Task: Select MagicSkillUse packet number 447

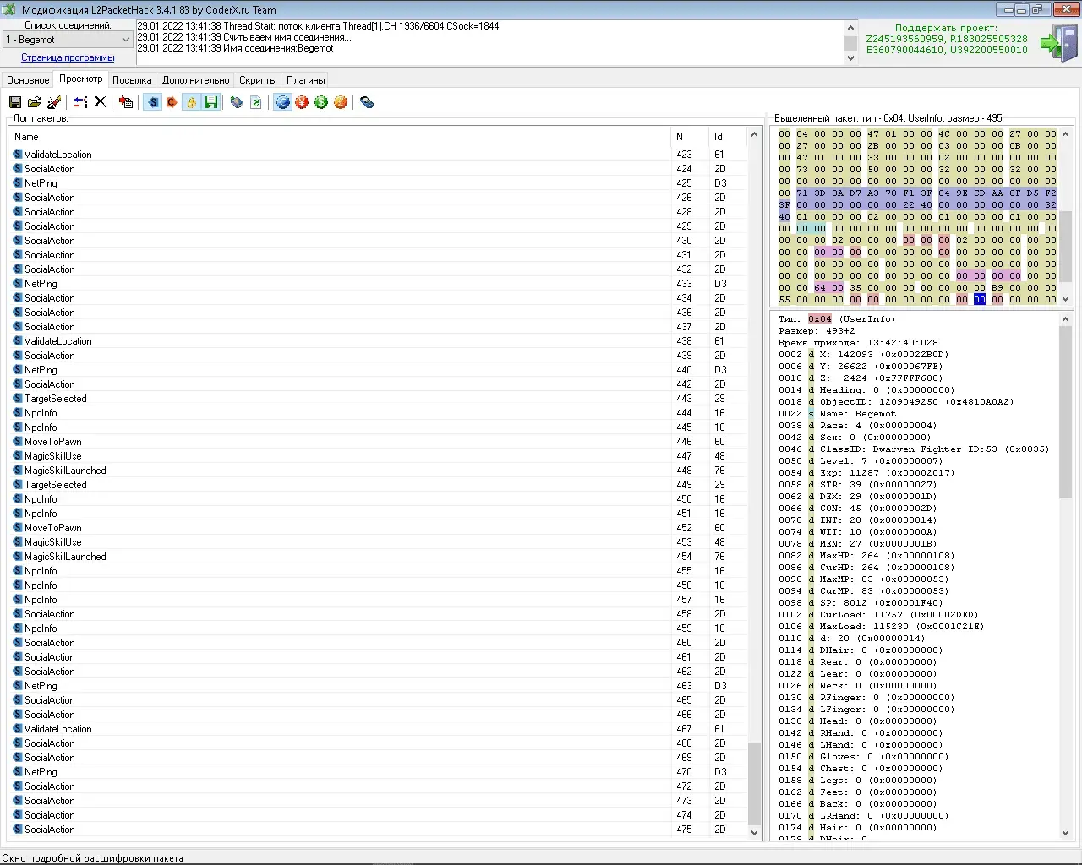Action: (379, 456)
